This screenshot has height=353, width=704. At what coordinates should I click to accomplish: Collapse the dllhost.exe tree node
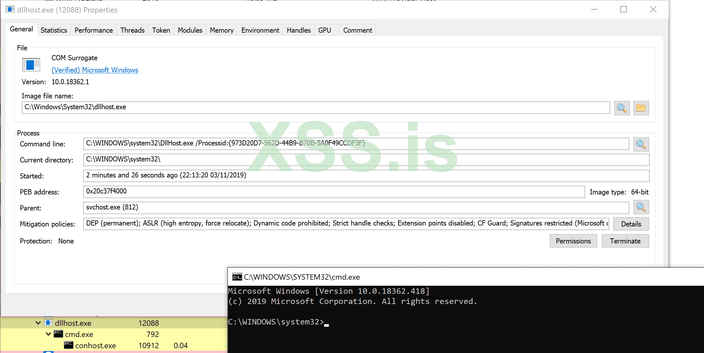point(38,323)
